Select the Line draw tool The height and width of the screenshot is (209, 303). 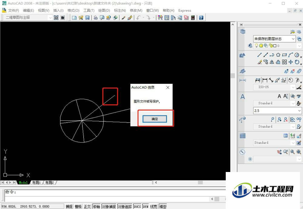259,55
